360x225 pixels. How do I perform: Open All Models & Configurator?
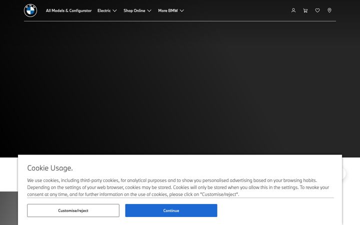point(68,10)
